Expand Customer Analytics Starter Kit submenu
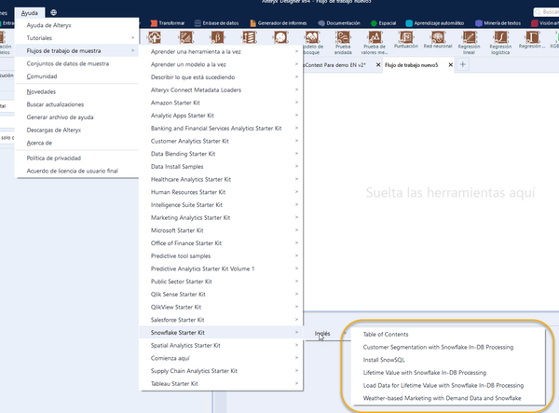This screenshot has width=559, height=413. pyautogui.click(x=221, y=141)
